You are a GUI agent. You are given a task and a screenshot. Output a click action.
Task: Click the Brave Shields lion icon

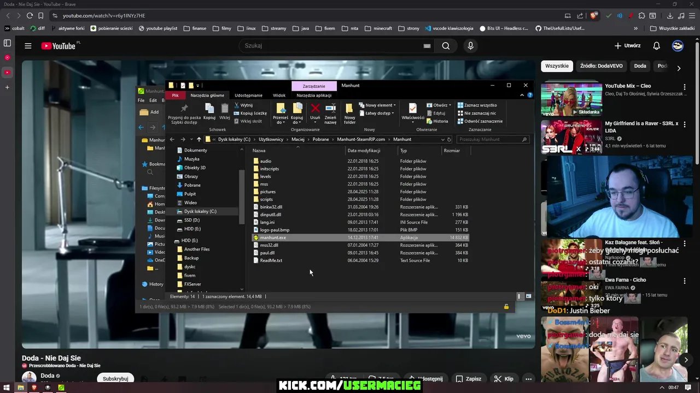[593, 16]
